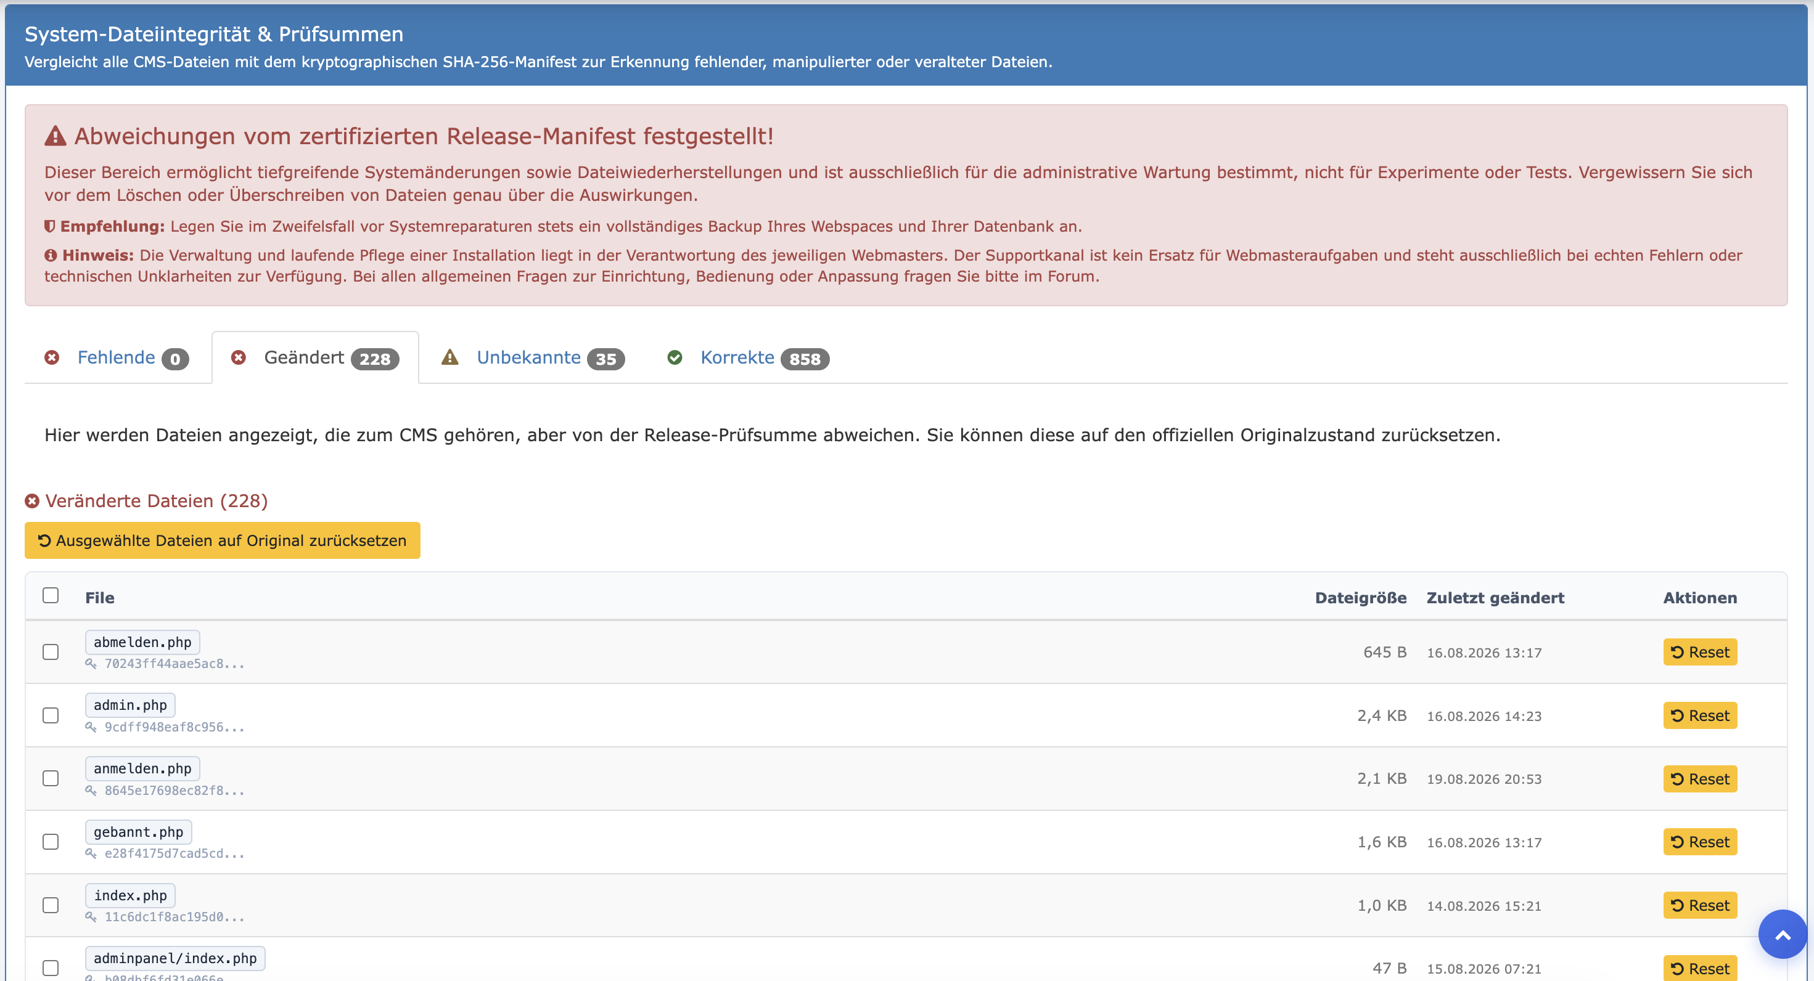This screenshot has height=981, width=1814.
Task: Click the info icon beside Hinweis
Action: [x=51, y=254]
